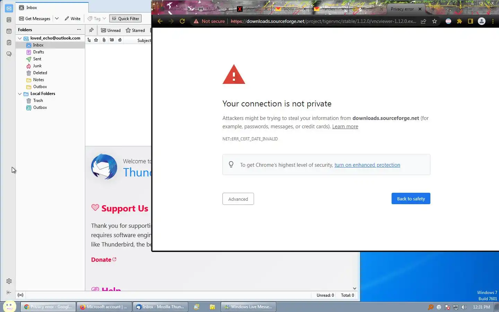Click the scroll down arrow in Thunderbird pane

354,288
